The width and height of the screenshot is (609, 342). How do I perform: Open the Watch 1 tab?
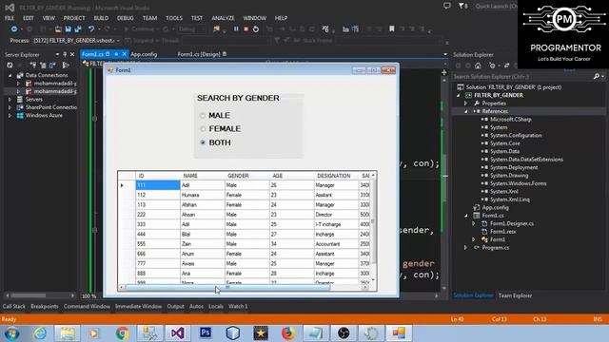click(238, 307)
